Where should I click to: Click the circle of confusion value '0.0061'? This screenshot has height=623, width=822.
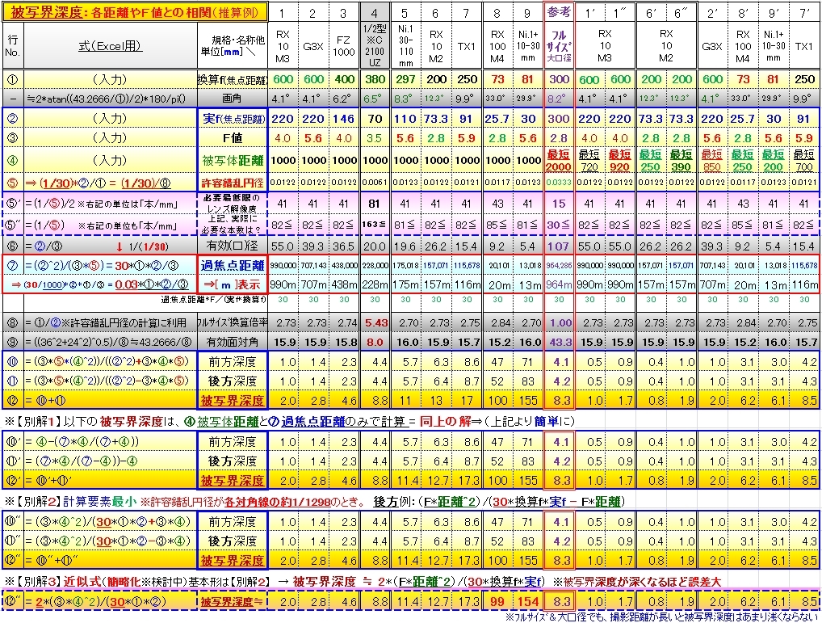pos(375,183)
